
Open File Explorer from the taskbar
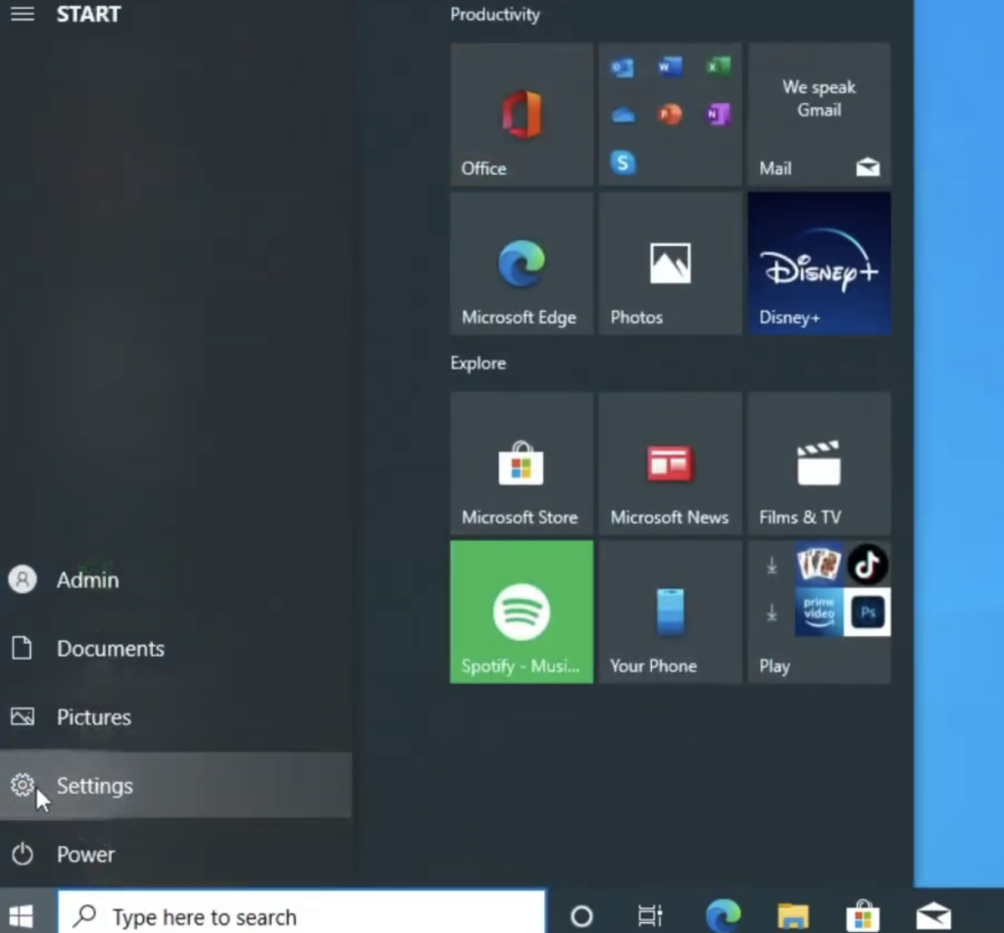(x=792, y=916)
